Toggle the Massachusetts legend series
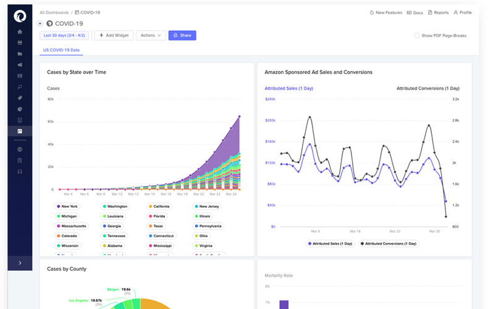This screenshot has height=309, width=488. tap(72, 226)
